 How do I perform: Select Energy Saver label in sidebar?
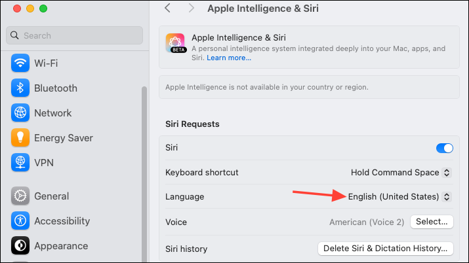pyautogui.click(x=64, y=138)
